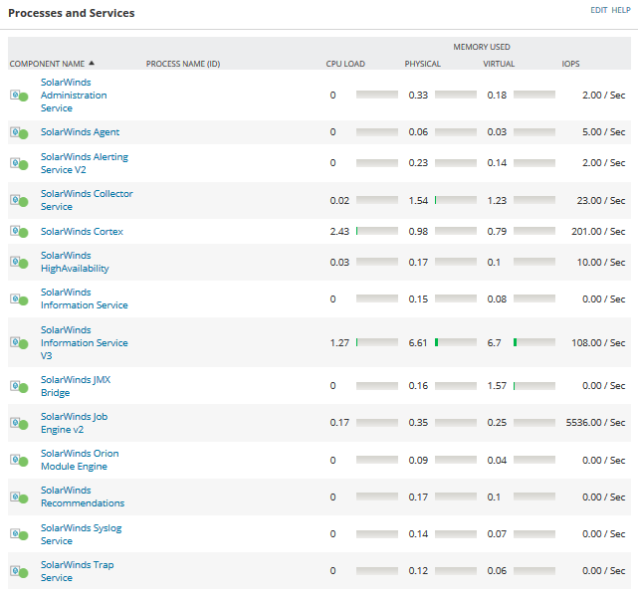
Task: Click MEMORY USED group header
Action: click(x=482, y=47)
